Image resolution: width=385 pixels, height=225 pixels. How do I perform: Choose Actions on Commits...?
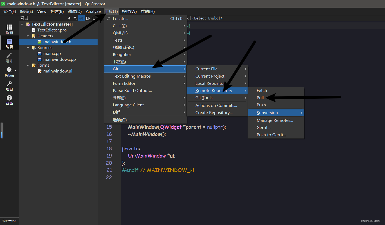tap(217, 106)
